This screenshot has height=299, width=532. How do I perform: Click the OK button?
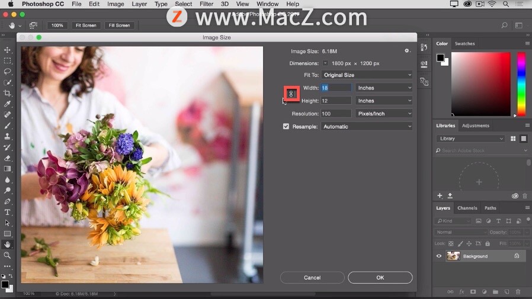point(380,277)
